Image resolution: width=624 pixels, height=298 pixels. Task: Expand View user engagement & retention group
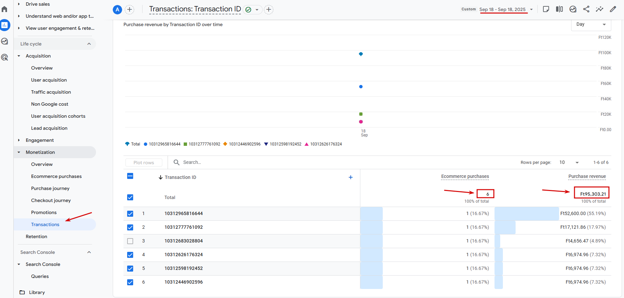(19, 28)
